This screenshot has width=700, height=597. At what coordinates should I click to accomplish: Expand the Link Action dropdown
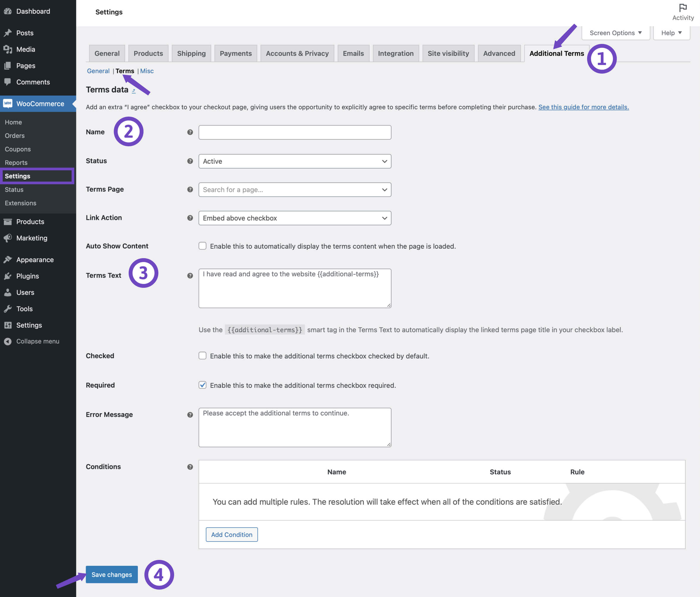point(294,218)
